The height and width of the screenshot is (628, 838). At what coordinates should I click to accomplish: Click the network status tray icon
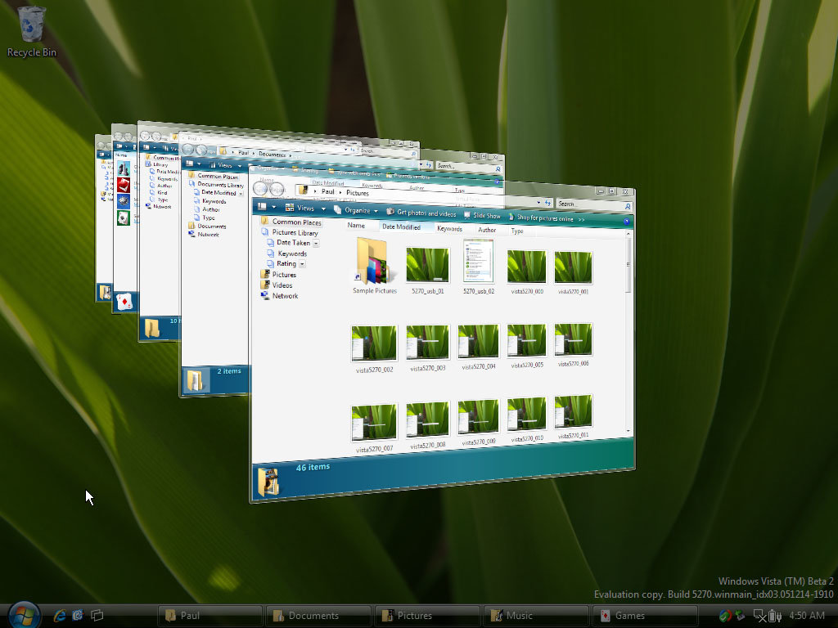760,616
